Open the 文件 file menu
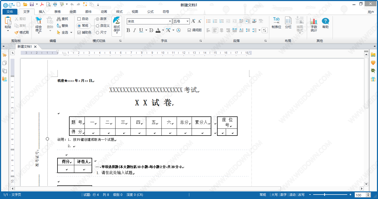The height and width of the screenshot is (199, 378). [x=10, y=12]
